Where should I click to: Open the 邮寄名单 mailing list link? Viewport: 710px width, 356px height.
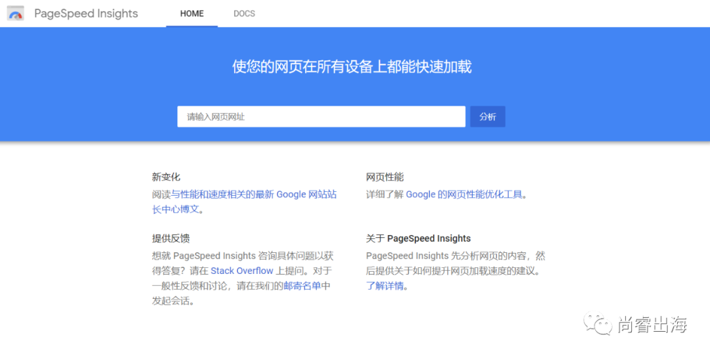pos(302,286)
